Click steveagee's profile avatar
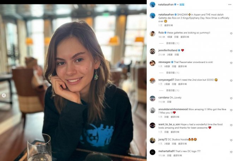Image resolution: width=233 pixels, height=161 pixels. pos(153,63)
